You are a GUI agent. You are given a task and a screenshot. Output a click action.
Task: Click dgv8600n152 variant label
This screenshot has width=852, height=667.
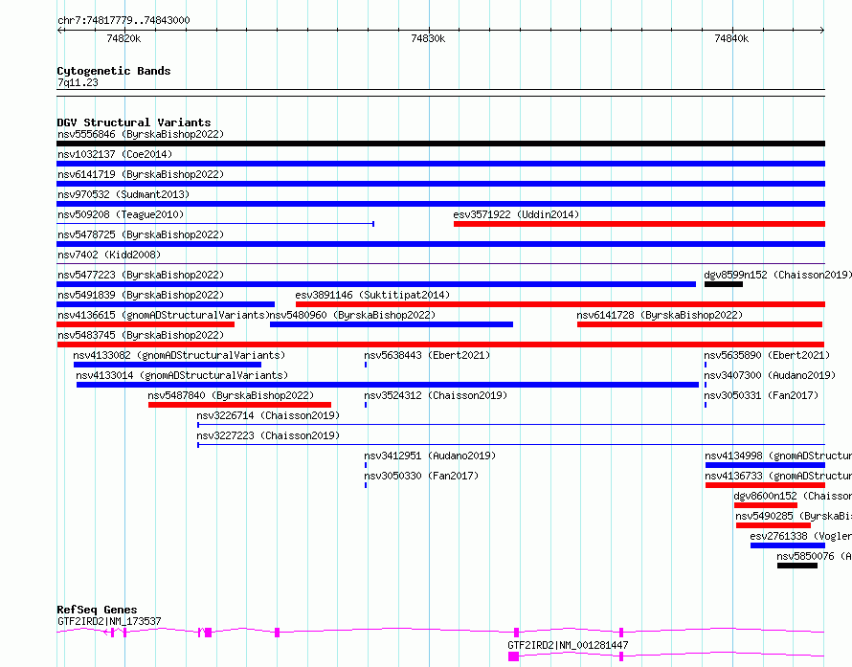click(x=793, y=496)
